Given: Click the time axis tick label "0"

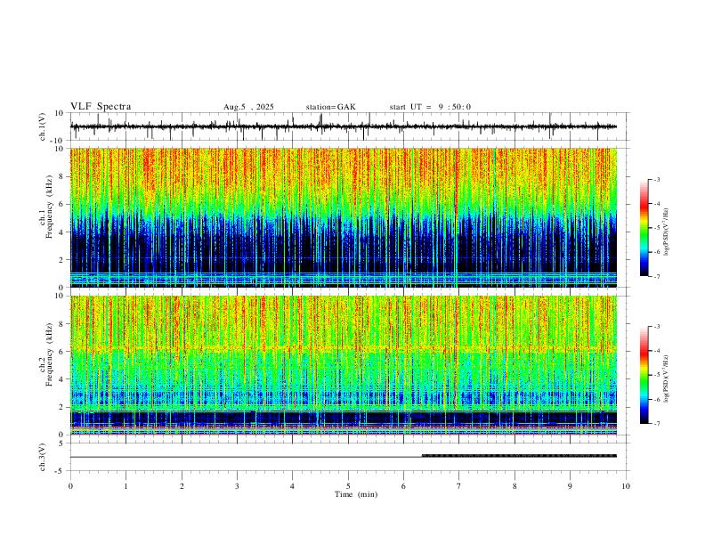Looking at the screenshot, I should 70,486.
